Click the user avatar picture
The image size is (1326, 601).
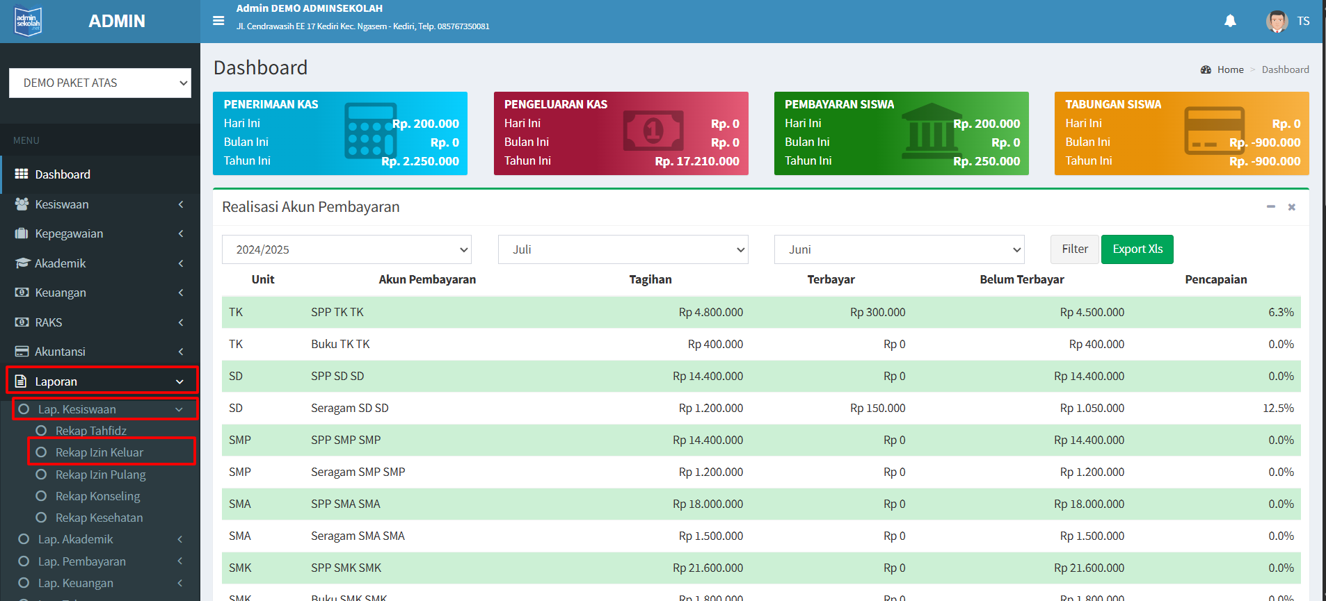(x=1277, y=21)
